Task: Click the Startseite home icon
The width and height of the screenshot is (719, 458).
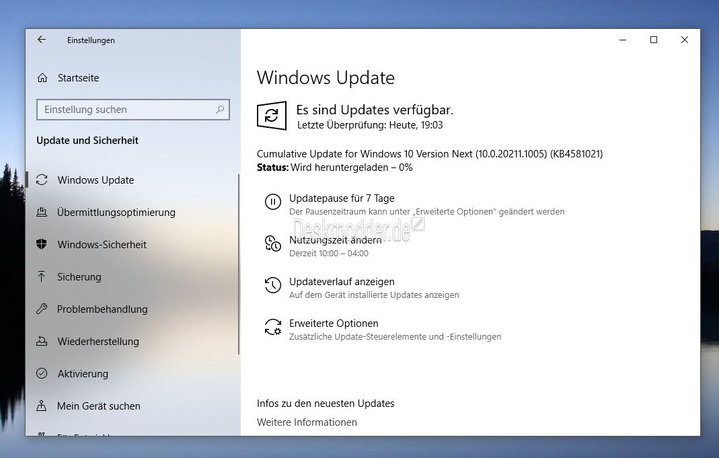Action: (x=42, y=78)
